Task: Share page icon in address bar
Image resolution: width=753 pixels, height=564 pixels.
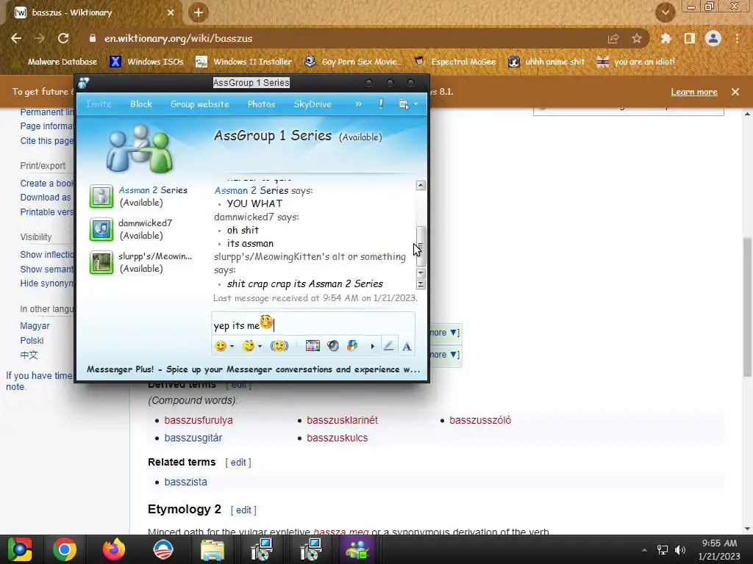Action: pyautogui.click(x=613, y=38)
